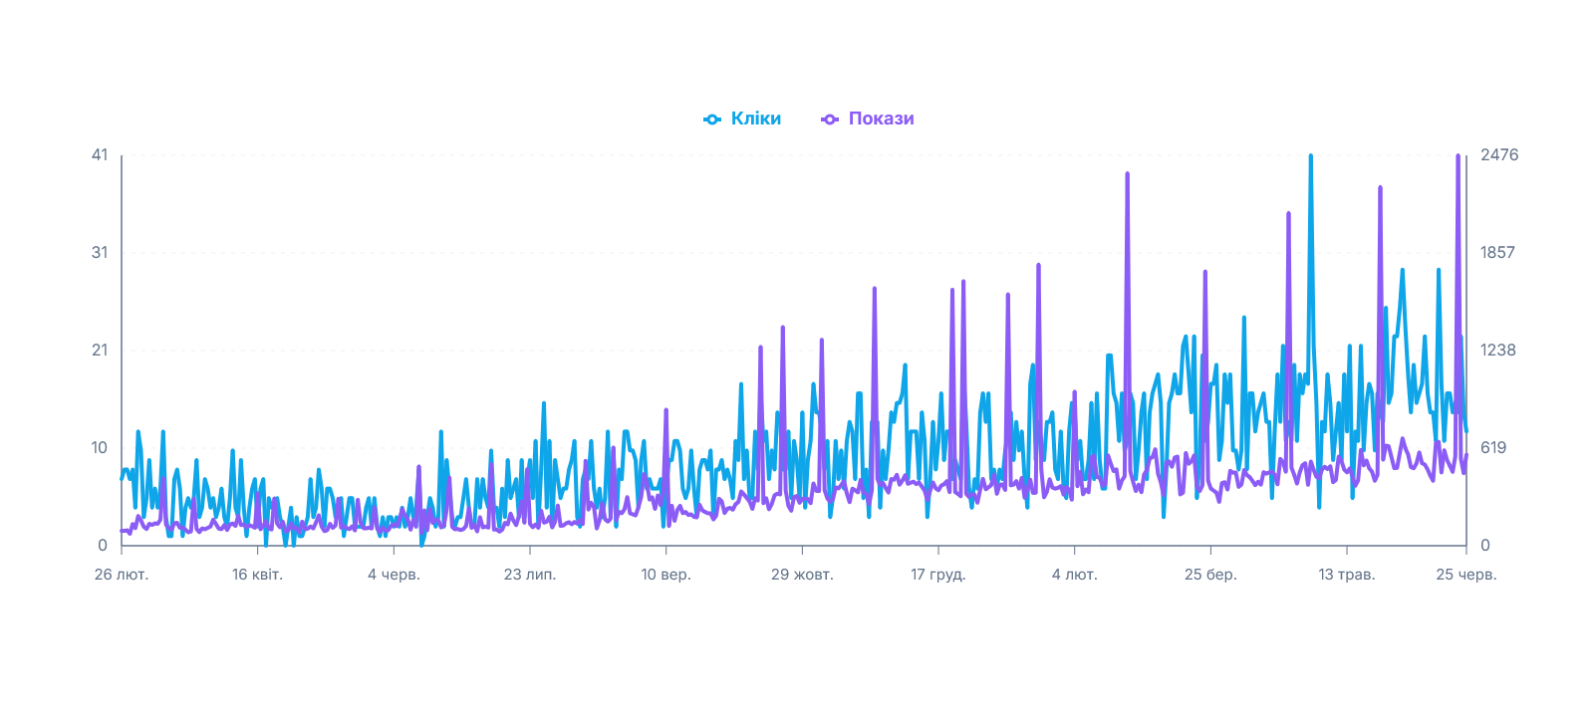Select the 26 лют. date label

pos(122,575)
